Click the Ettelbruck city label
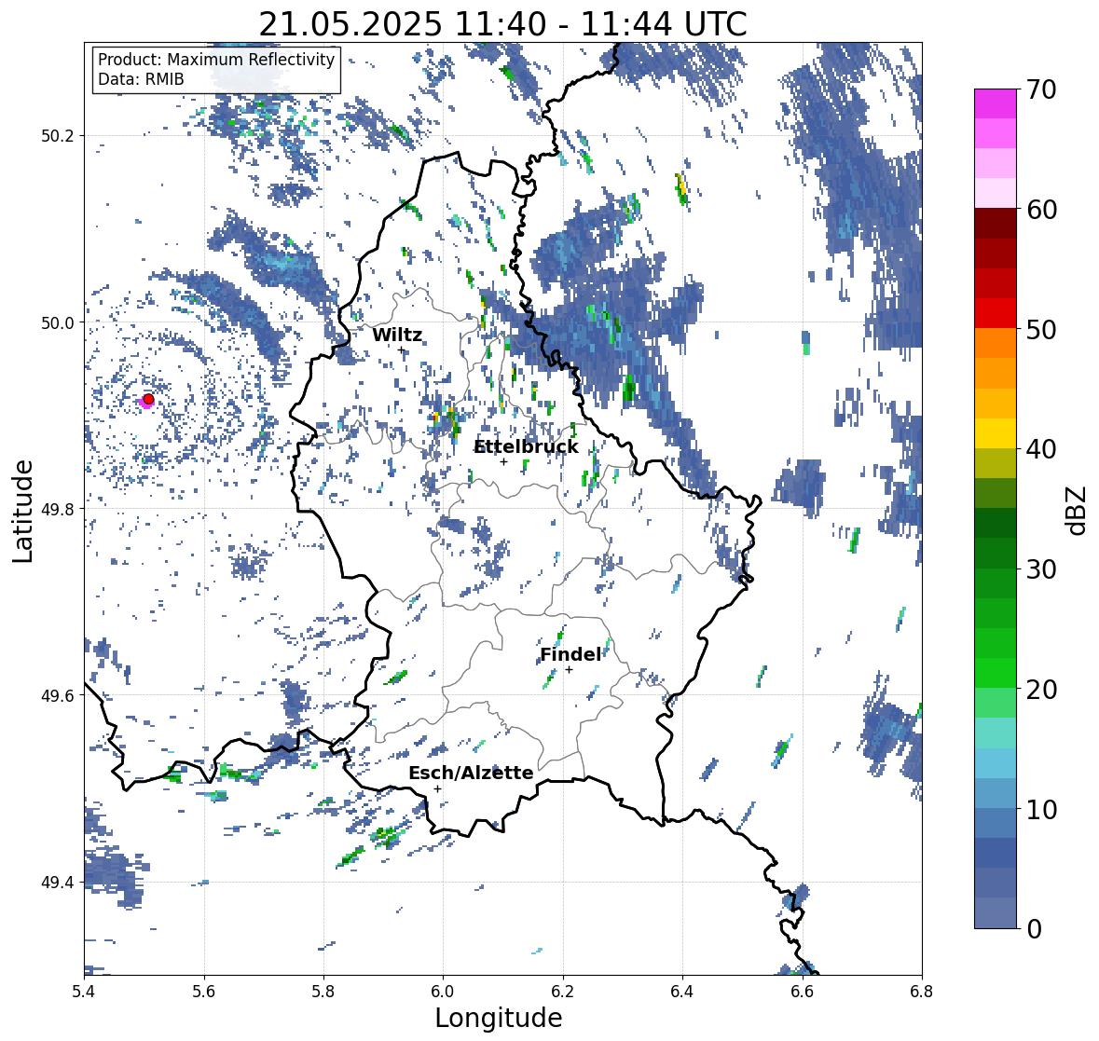 coord(526,447)
